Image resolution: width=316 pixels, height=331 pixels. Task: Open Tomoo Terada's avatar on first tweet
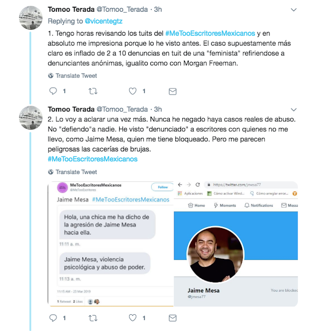point(31,18)
